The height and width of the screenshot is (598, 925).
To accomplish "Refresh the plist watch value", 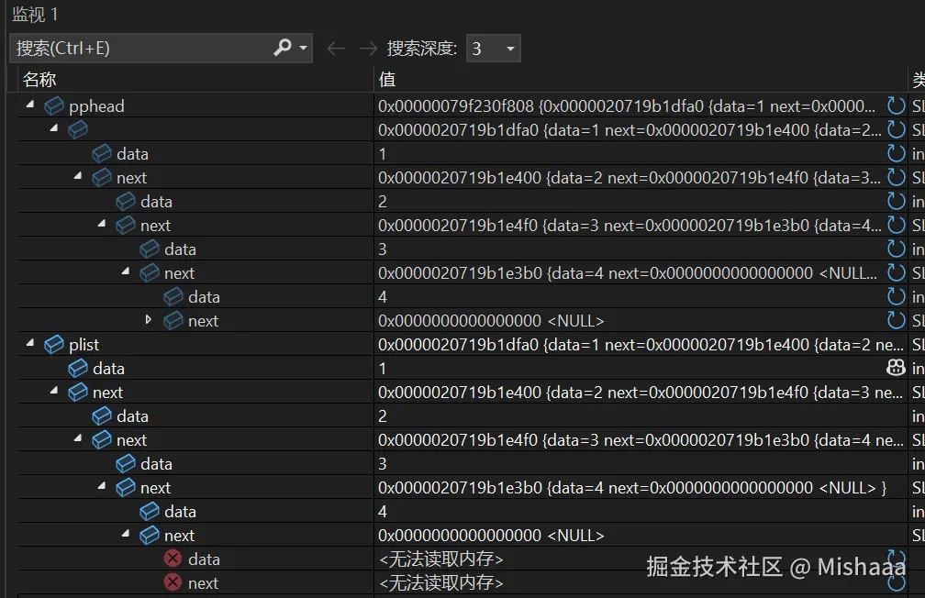I will pos(897,344).
